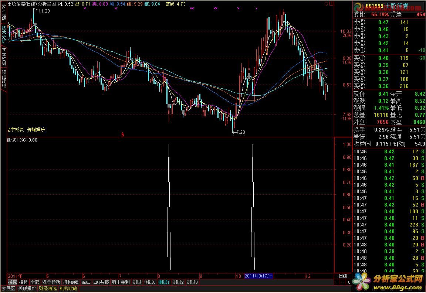Switch to 狙击暴利 indicator tab
This screenshot has height=293, width=426.
click(x=121, y=282)
